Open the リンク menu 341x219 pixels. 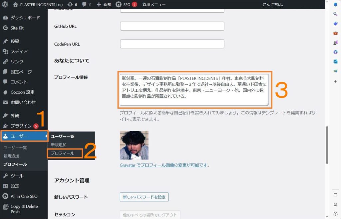[x=24, y=61]
